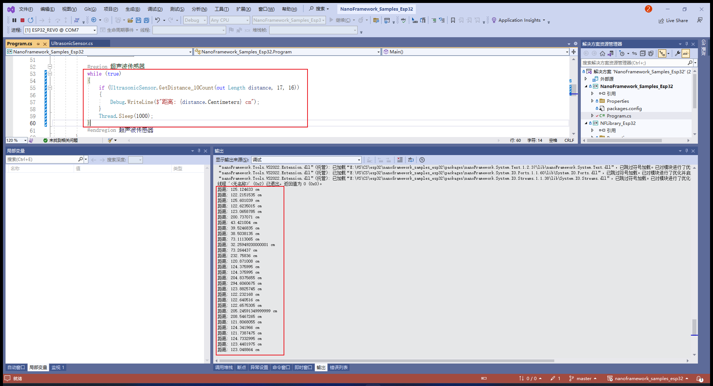Toggle auto-hide pin on the Locals panel
Screen dimensions: 713x386
coord(199,151)
